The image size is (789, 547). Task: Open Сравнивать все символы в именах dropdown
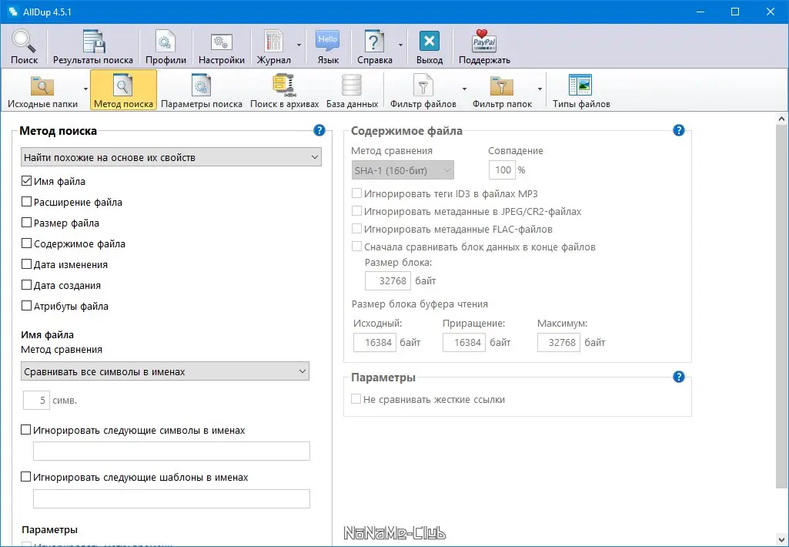tap(165, 371)
